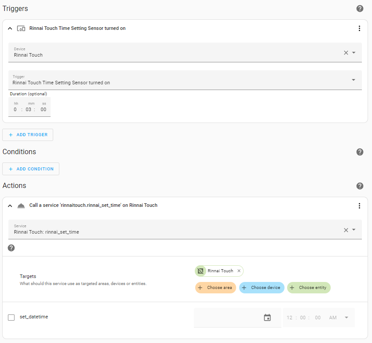
Task: Open the set_datetime calendar picker
Action: [267, 318]
